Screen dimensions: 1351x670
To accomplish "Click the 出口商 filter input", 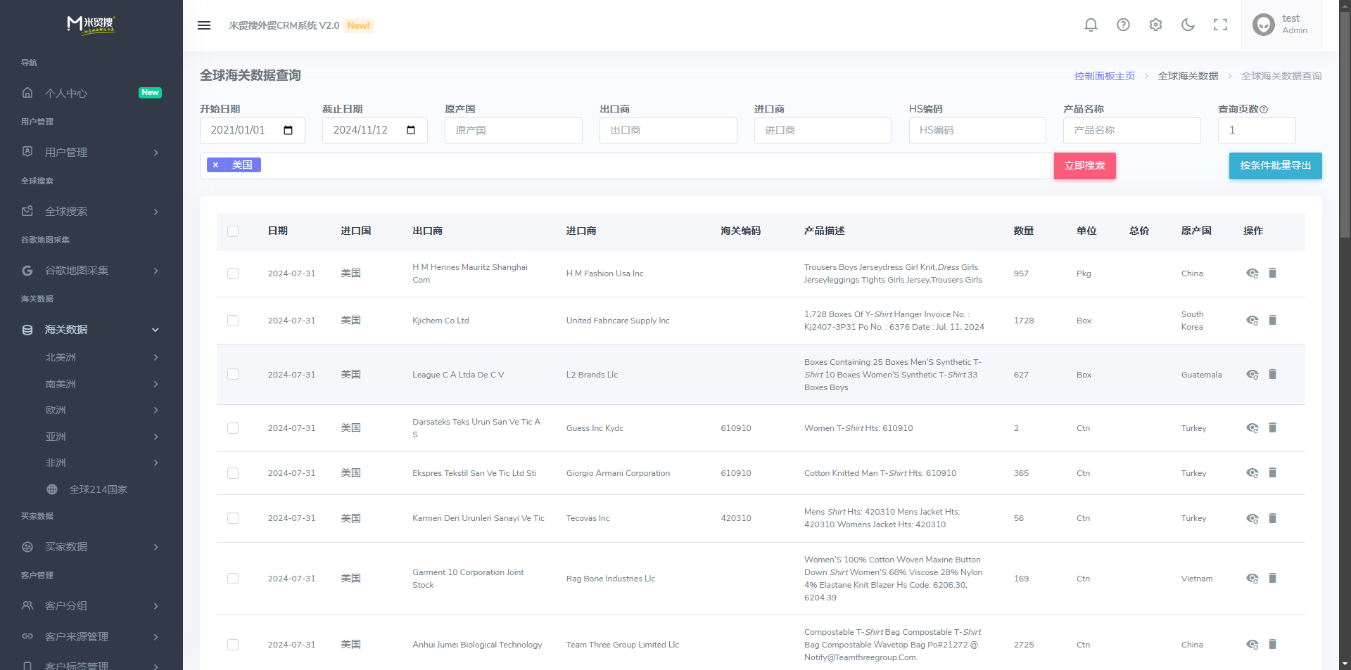I will click(x=668, y=131).
